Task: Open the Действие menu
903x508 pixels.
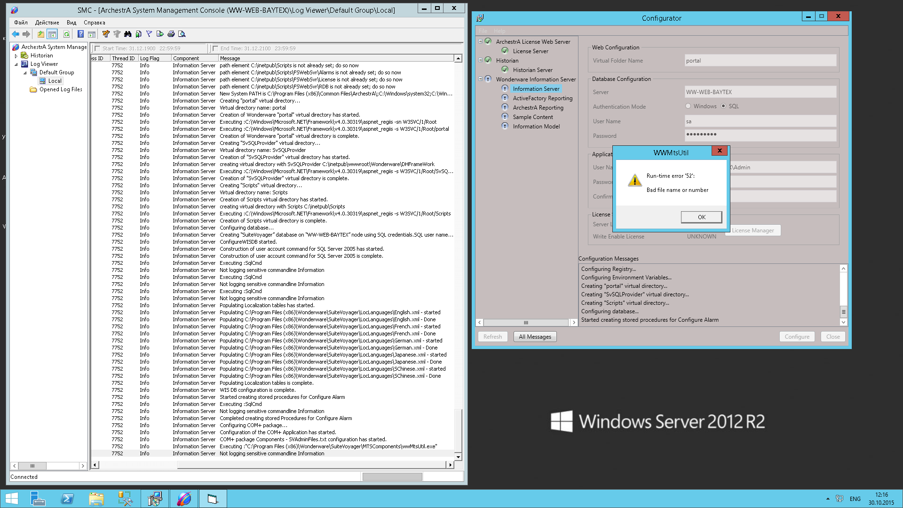Action: [x=47, y=23]
